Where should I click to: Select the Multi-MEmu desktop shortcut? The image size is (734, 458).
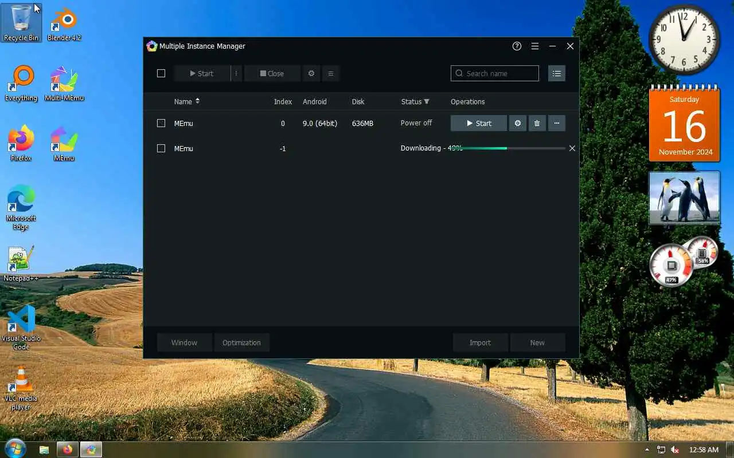coord(64,84)
